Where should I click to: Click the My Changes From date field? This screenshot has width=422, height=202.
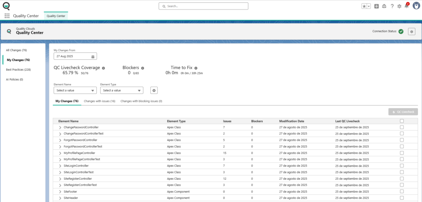pyautogui.click(x=75, y=56)
